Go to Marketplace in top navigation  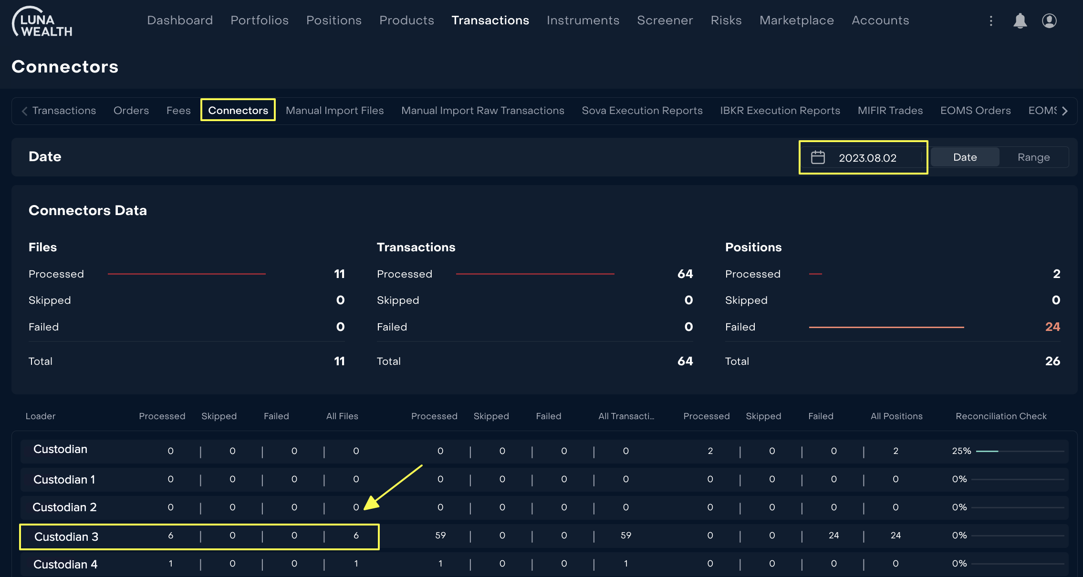click(797, 21)
